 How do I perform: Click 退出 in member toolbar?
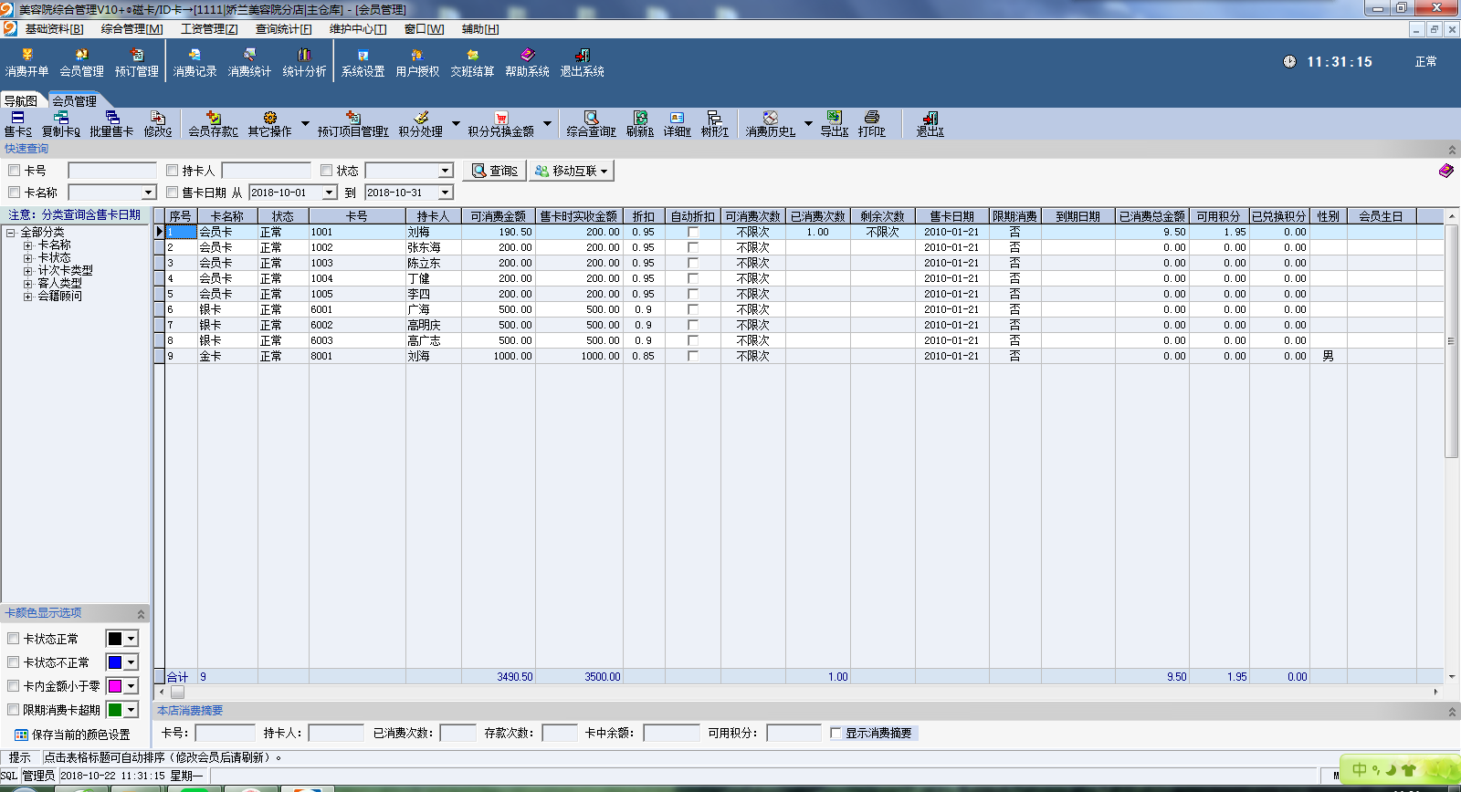coord(930,124)
